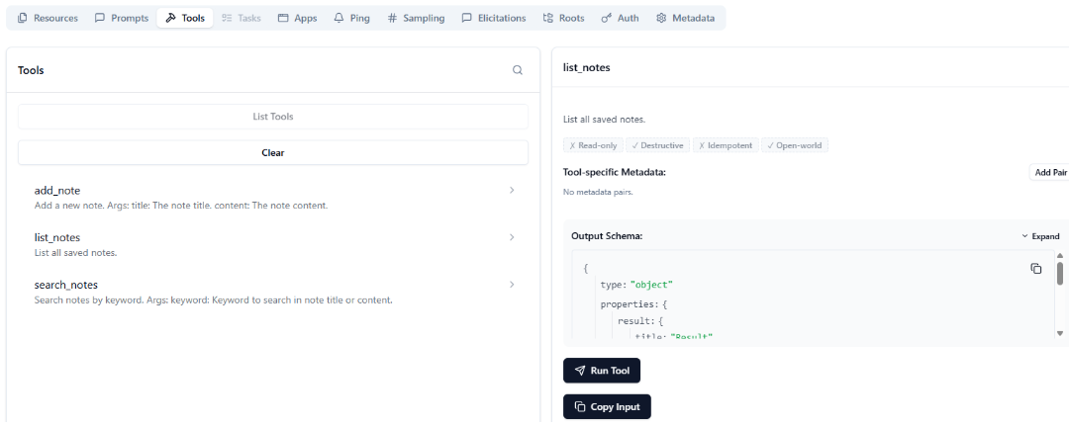Open the Roots tab
The height and width of the screenshot is (427, 1069).
coord(564,19)
